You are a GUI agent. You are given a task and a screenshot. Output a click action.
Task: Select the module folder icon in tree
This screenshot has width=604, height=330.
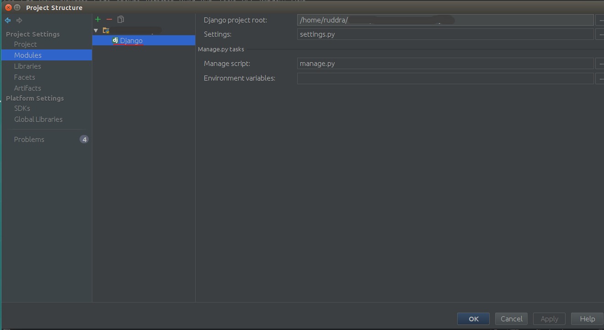pyautogui.click(x=106, y=31)
